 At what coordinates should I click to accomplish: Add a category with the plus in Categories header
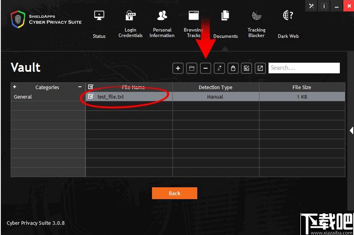coord(15,87)
